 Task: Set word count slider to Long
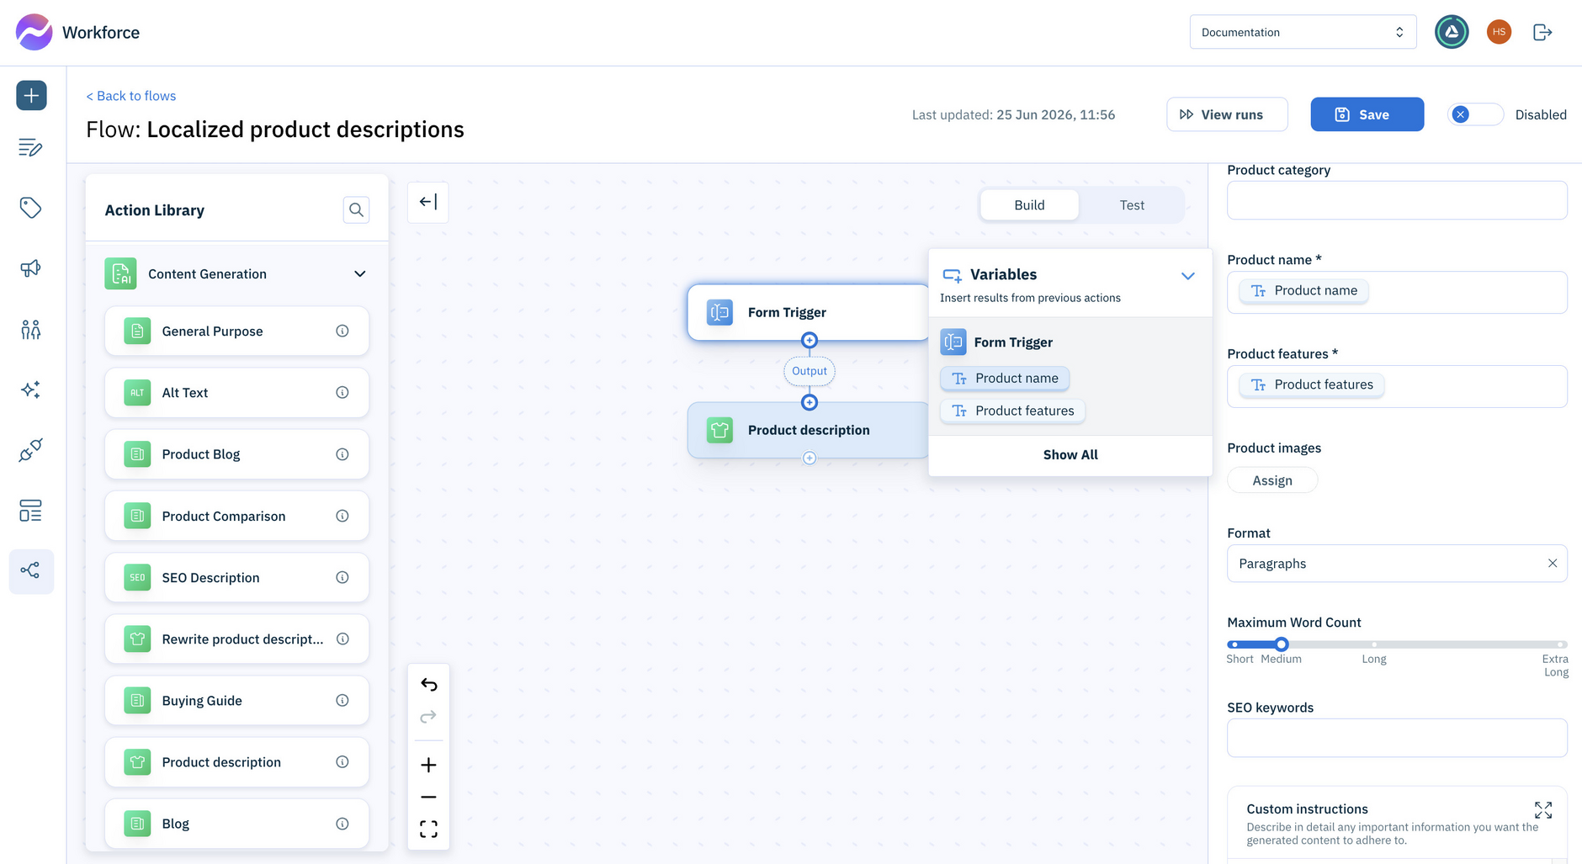1374,644
